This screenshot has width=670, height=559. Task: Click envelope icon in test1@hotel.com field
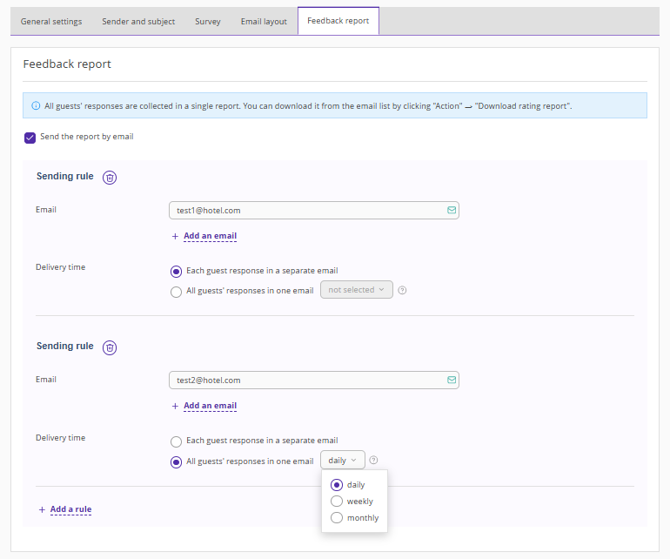(x=451, y=211)
